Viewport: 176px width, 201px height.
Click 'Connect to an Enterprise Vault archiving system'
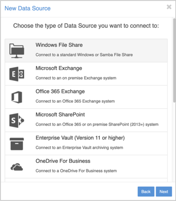[79, 147]
